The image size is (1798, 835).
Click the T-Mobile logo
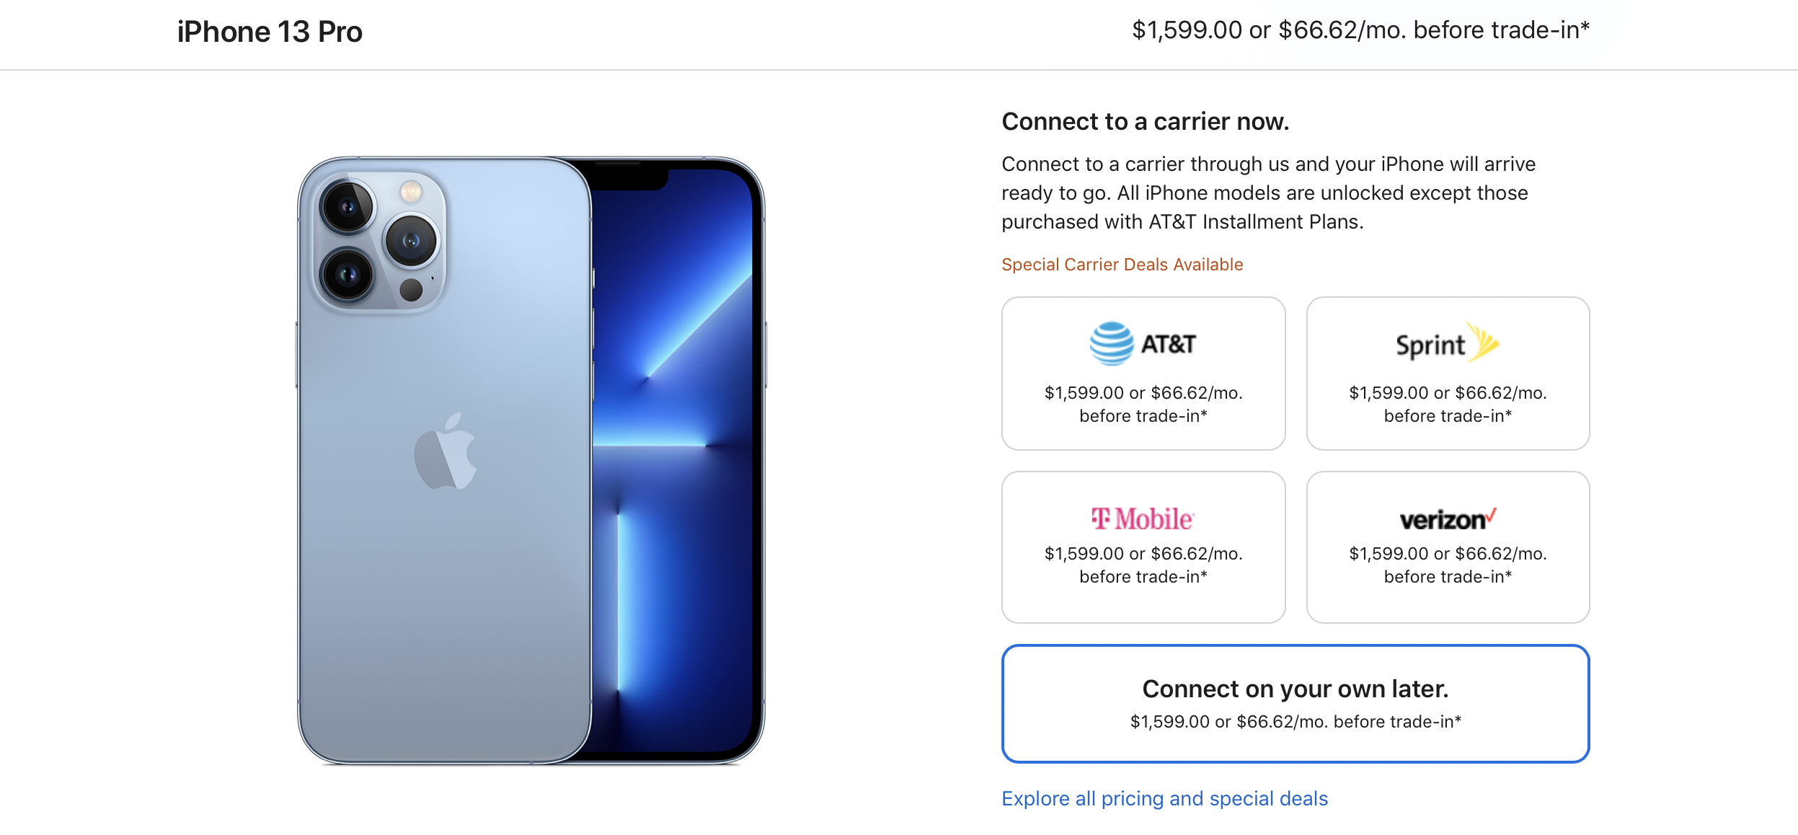[1143, 518]
